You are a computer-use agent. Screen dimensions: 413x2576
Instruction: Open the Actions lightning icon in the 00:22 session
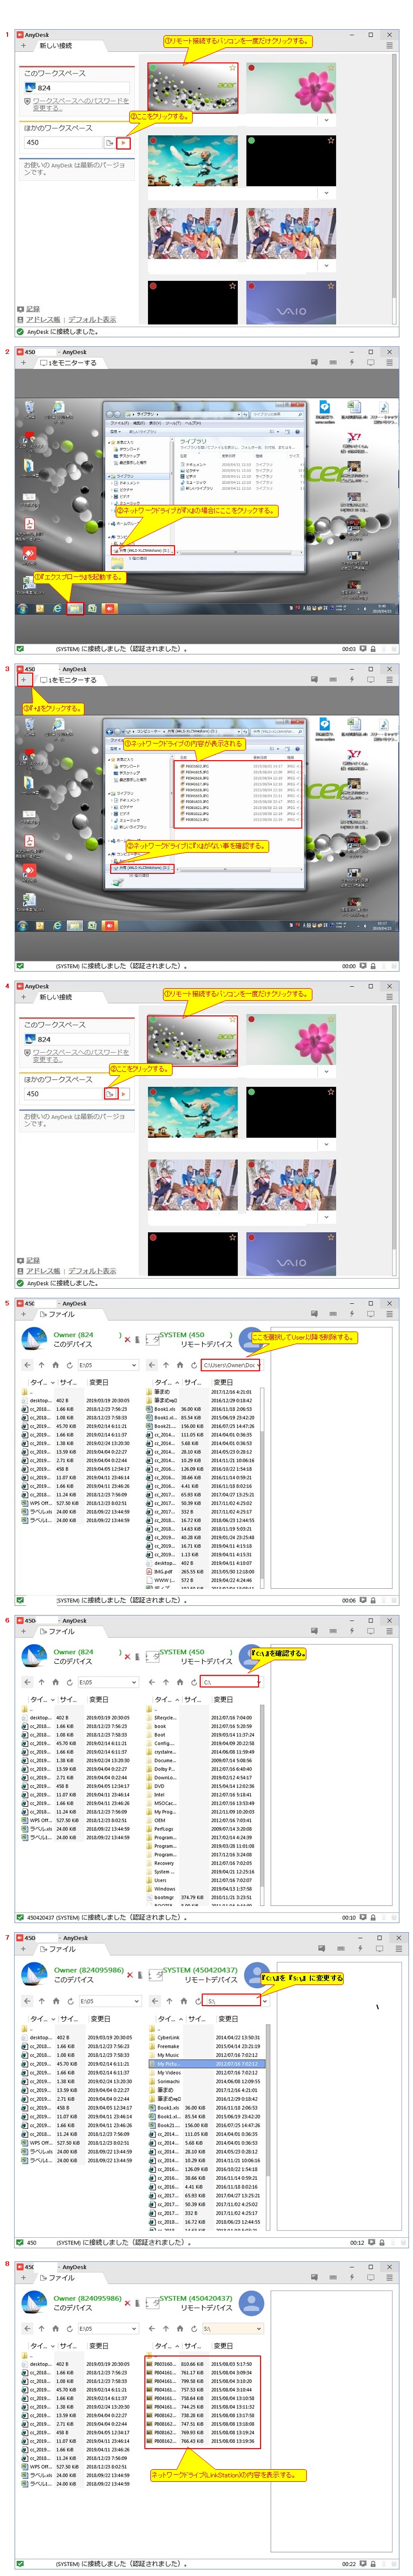coord(352,2278)
